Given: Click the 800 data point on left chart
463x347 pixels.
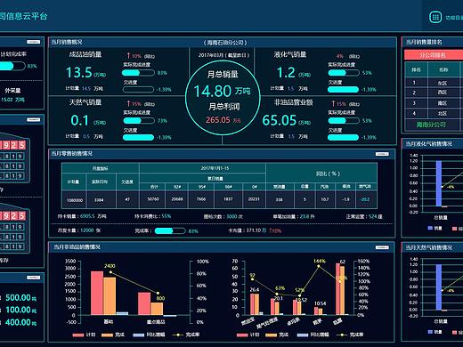Looking at the screenshot, I should [x=158, y=293].
